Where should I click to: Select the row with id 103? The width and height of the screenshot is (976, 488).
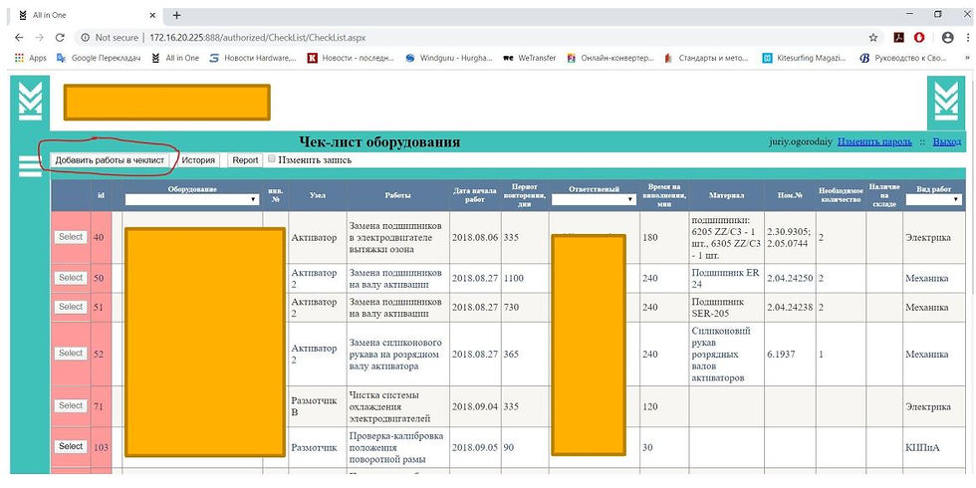click(x=71, y=446)
